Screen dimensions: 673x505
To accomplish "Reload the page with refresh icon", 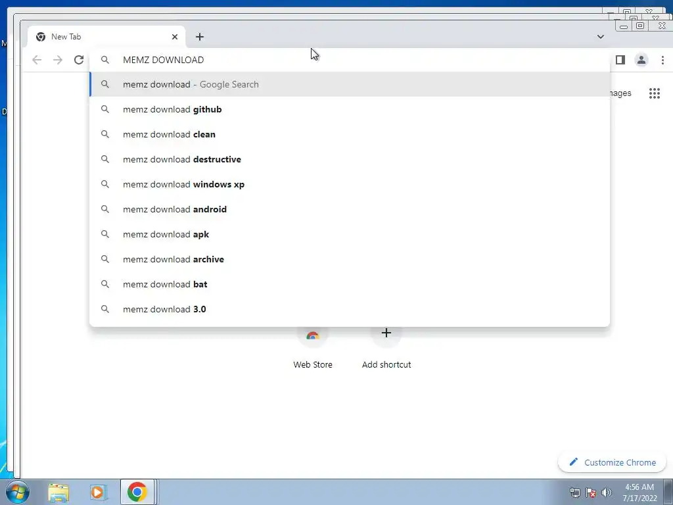I will coord(79,60).
